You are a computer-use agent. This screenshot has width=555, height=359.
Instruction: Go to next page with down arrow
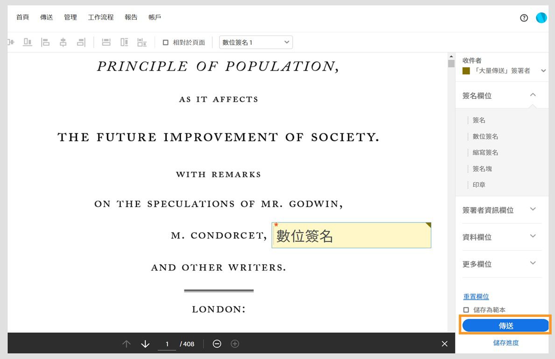pyautogui.click(x=145, y=344)
